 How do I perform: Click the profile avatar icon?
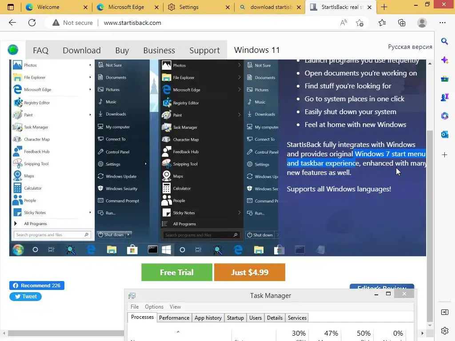coord(422,23)
